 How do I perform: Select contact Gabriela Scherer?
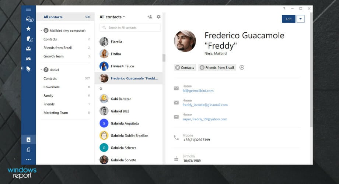tap(129, 148)
